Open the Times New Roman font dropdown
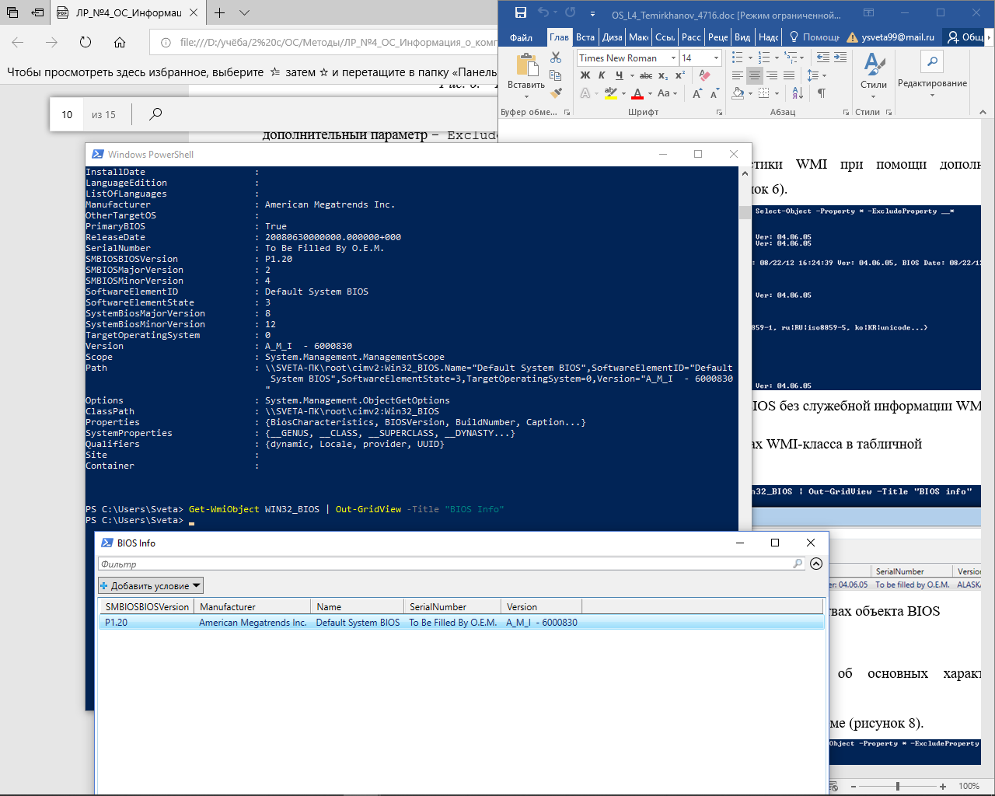 pos(673,58)
